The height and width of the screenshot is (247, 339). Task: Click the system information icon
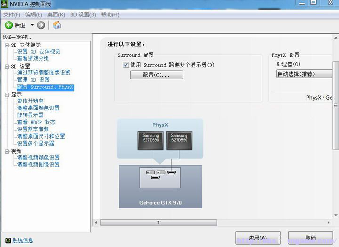pos(8,240)
